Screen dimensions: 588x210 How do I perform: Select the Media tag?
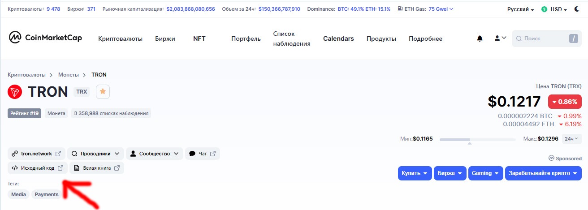(18, 194)
